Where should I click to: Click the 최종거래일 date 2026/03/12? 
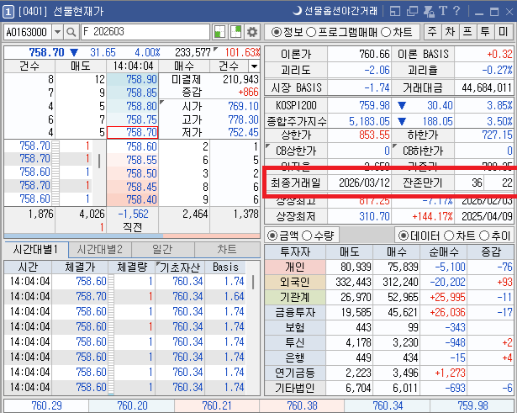tap(364, 183)
